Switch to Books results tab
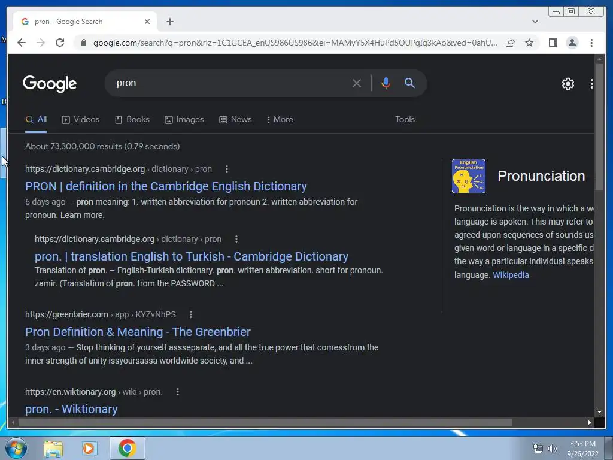 [x=132, y=120]
